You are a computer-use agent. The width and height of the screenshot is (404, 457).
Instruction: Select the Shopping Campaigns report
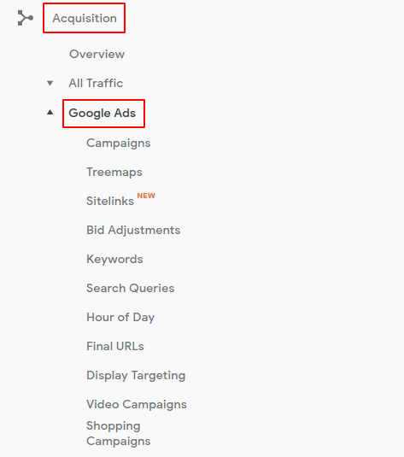[x=119, y=433]
